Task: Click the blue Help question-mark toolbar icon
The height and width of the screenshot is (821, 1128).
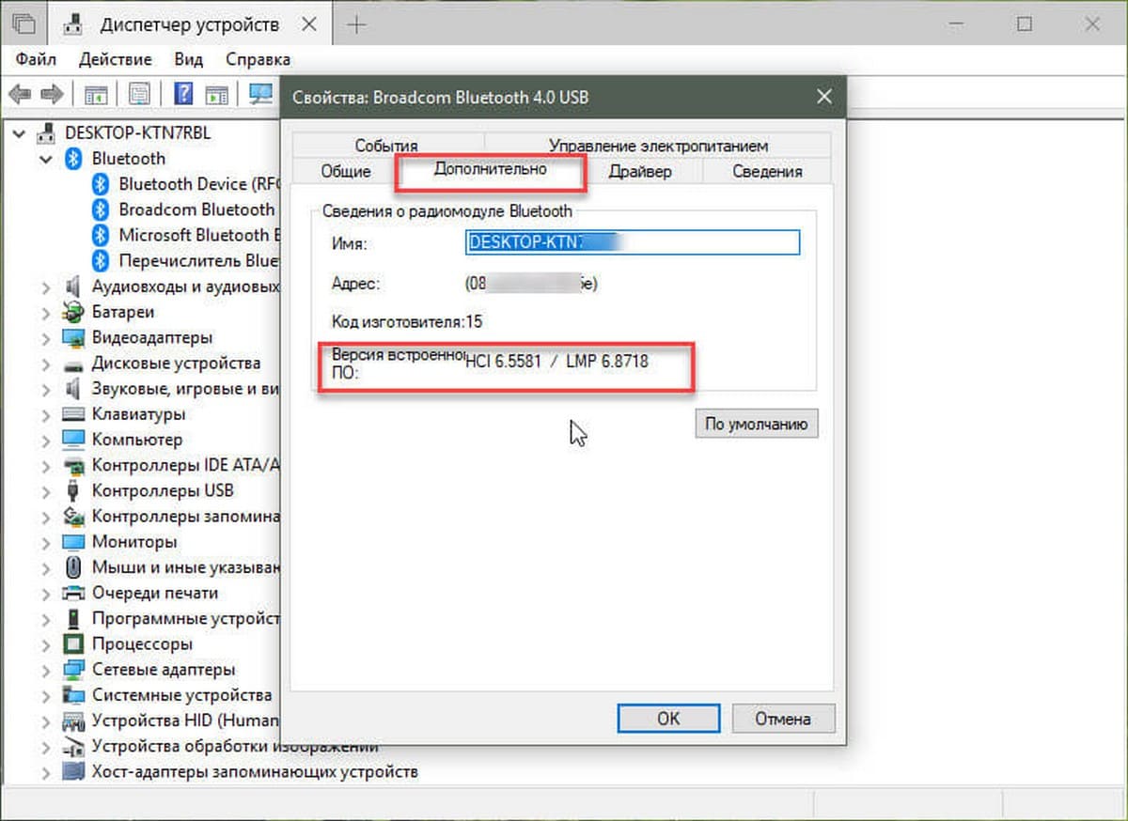Action: 184,94
